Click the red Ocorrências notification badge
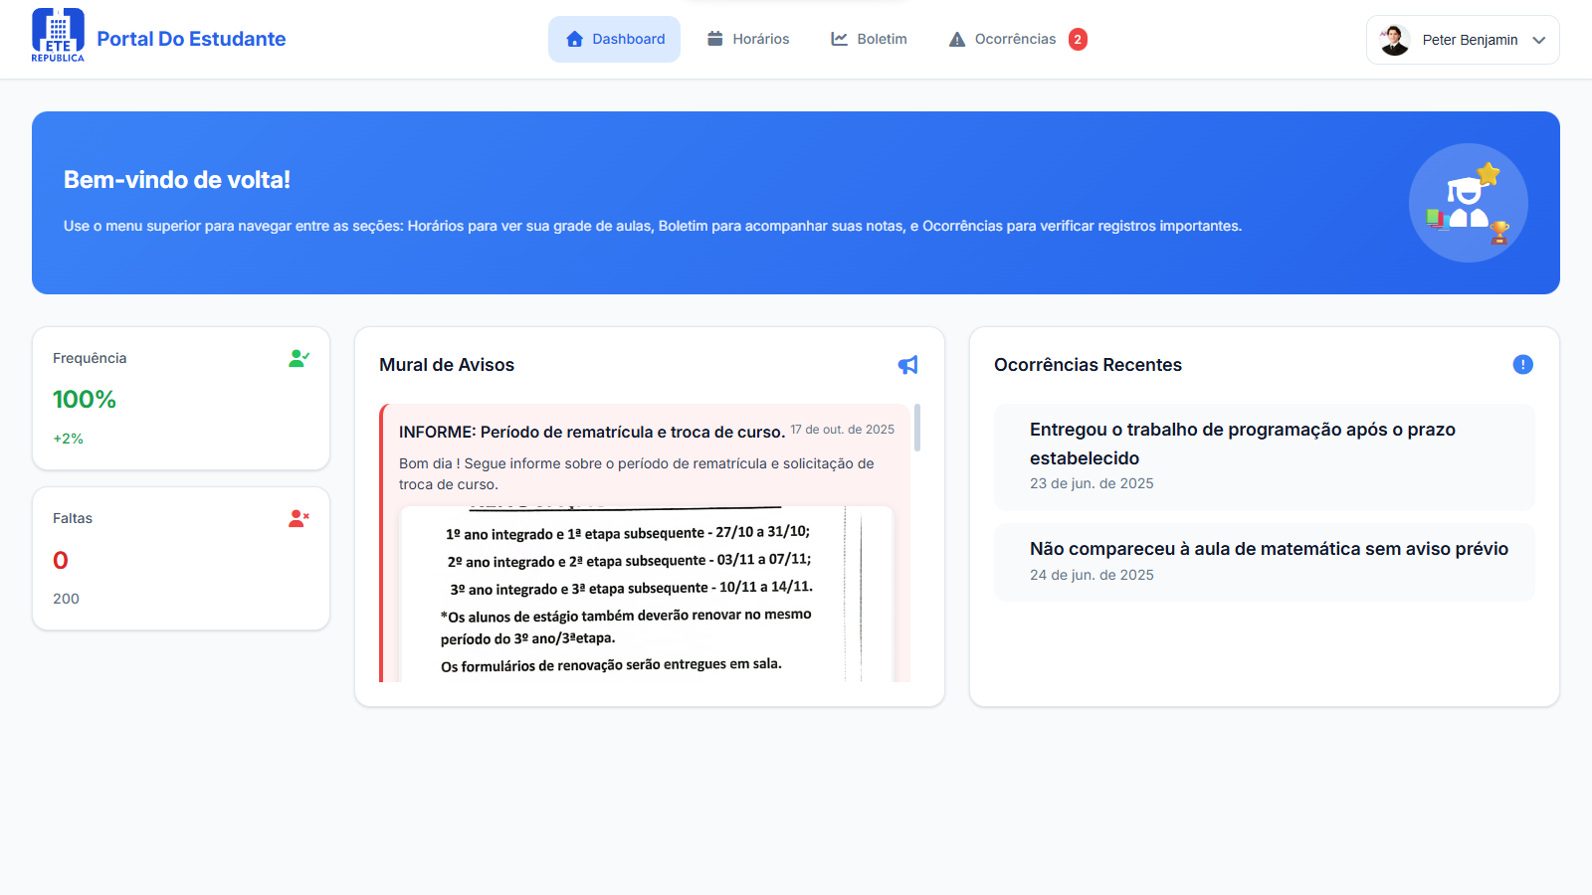Viewport: 1592px width, 895px height. pyautogui.click(x=1078, y=40)
